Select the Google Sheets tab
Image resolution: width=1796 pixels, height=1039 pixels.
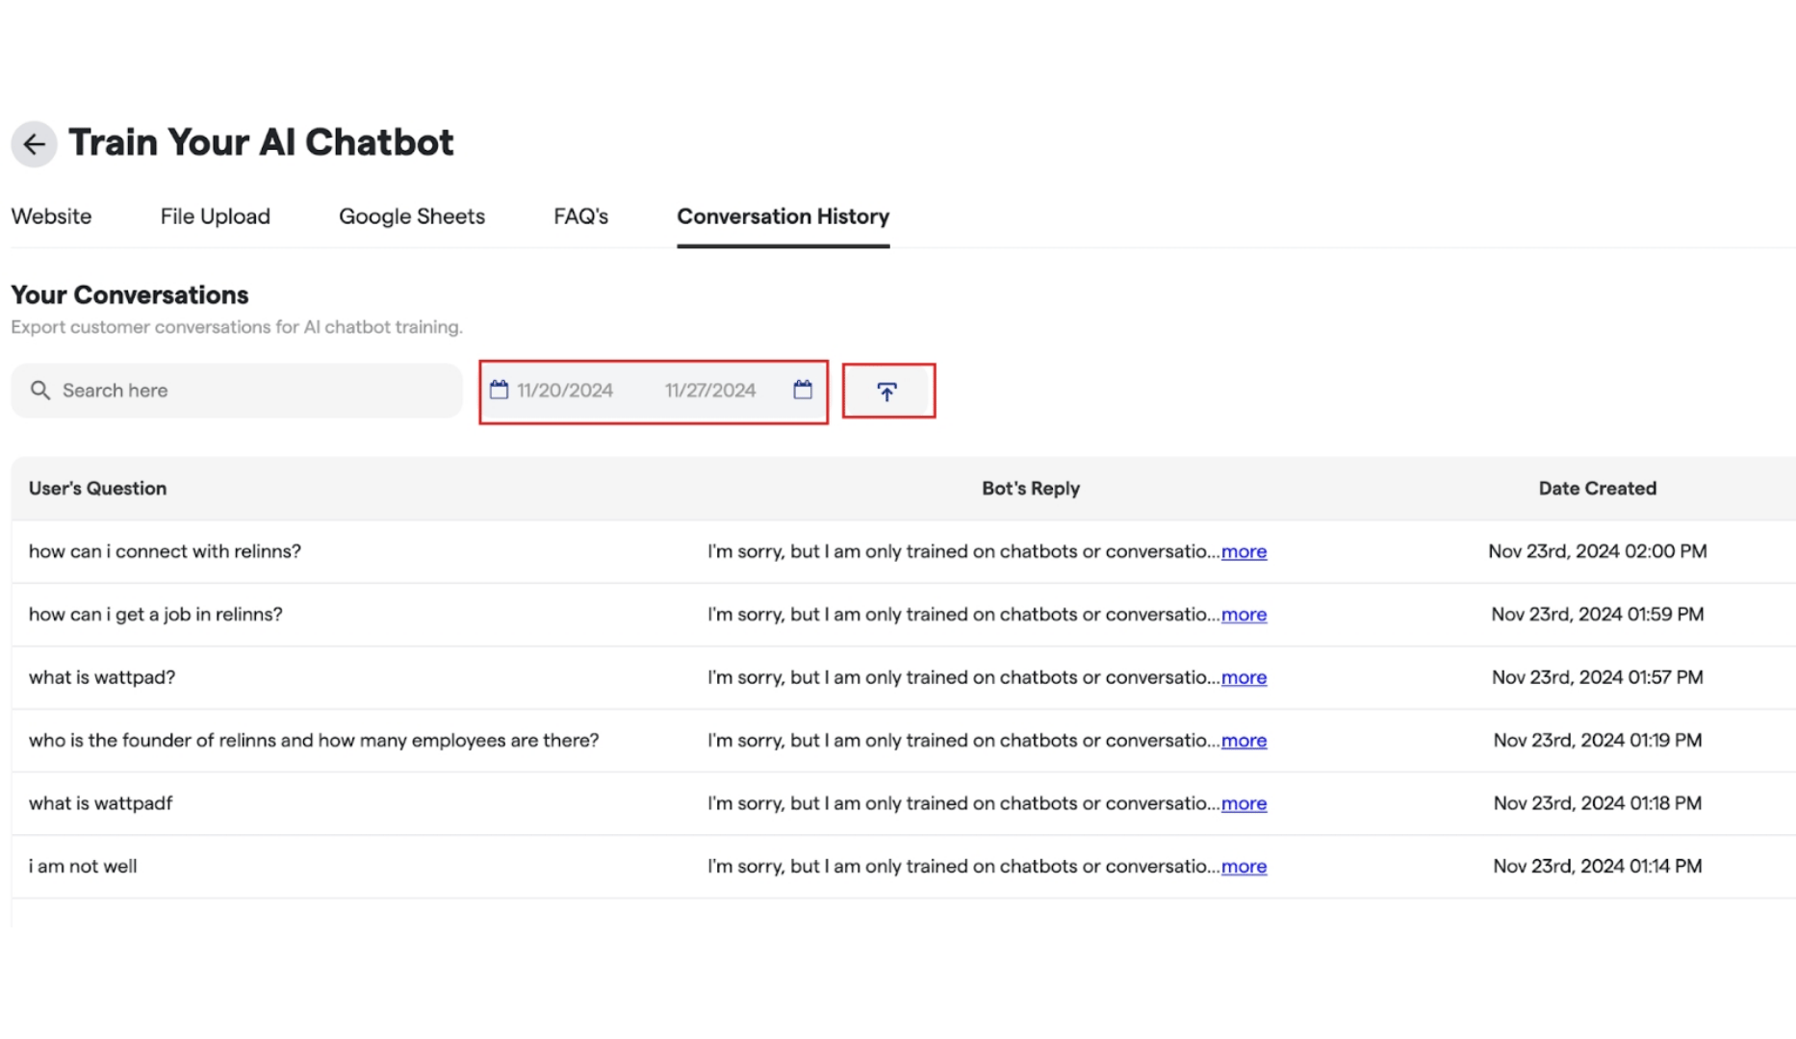point(412,216)
